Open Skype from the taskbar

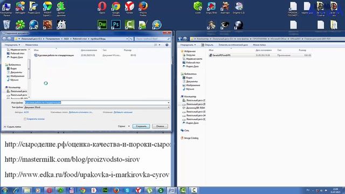coord(127,190)
